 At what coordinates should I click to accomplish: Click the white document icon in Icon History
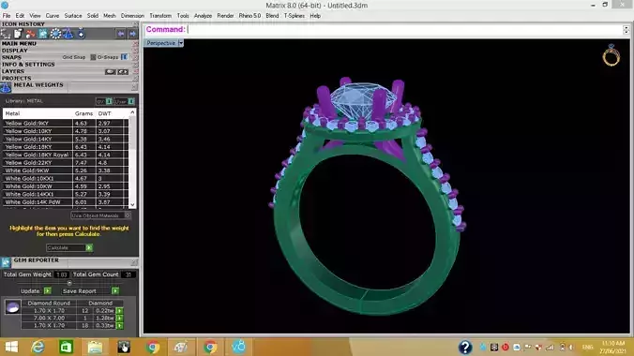pyautogui.click(x=18, y=34)
